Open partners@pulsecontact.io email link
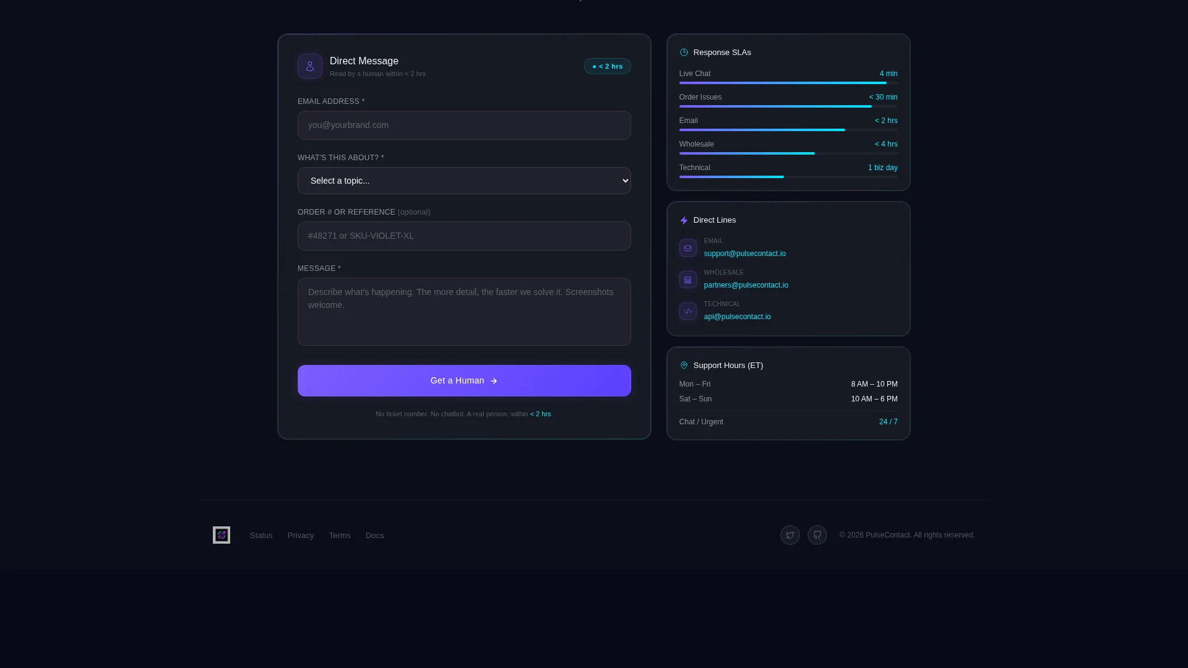The image size is (1188, 668). pyautogui.click(x=746, y=285)
